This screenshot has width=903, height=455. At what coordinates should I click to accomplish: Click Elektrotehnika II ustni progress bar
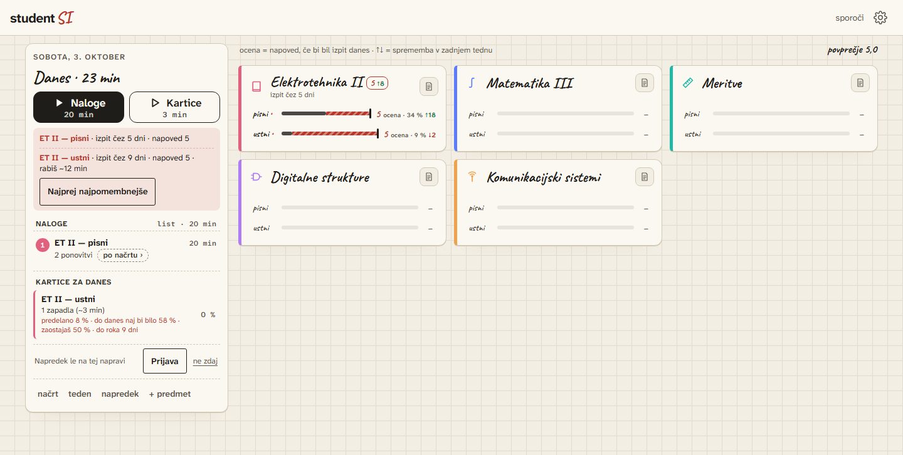click(x=330, y=133)
